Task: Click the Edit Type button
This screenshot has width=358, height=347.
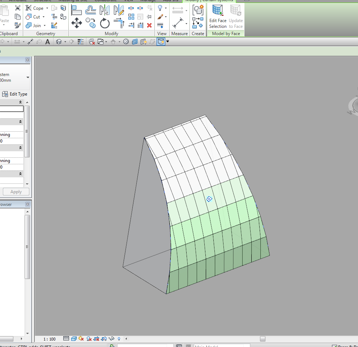Action: coord(15,94)
